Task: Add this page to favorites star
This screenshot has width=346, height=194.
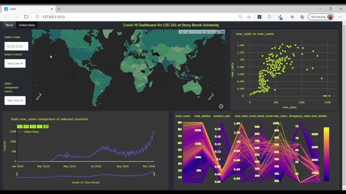Action: pos(249,17)
